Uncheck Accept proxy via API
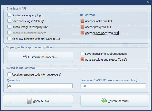152x111 pixels. point(82,27)
